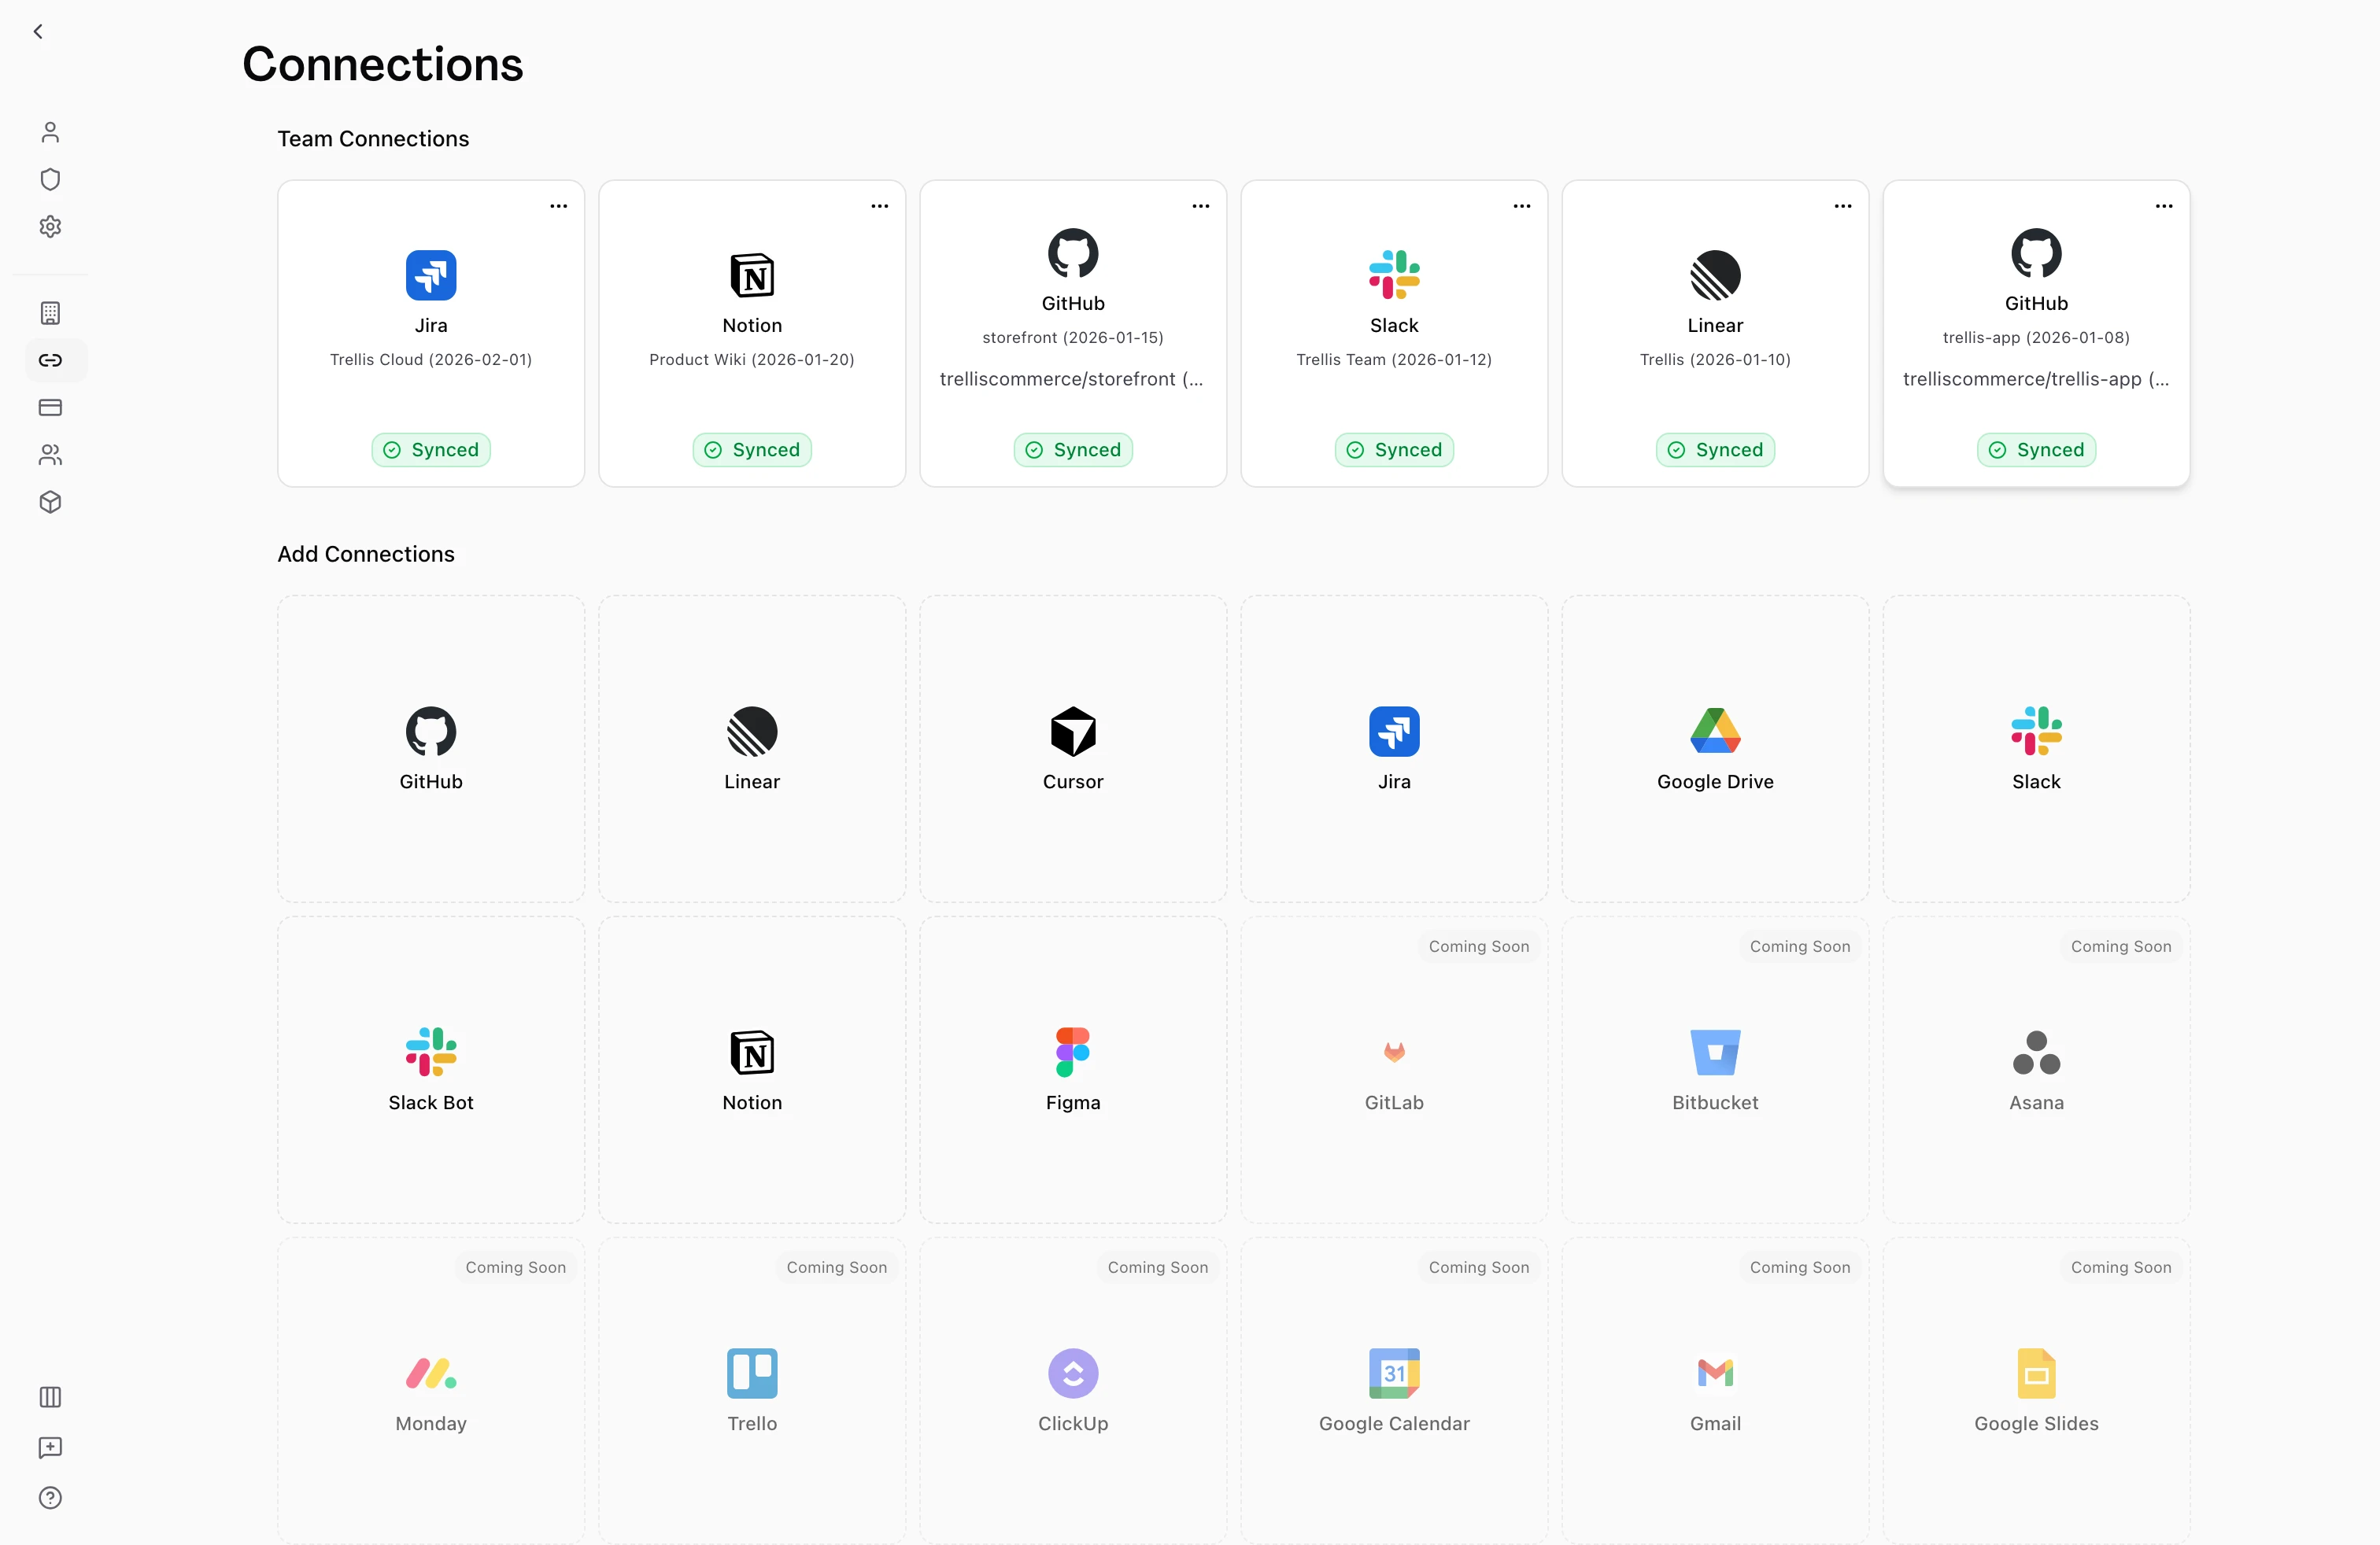The height and width of the screenshot is (1545, 2380).
Task: Open the team members icon
Action: pyautogui.click(x=50, y=455)
